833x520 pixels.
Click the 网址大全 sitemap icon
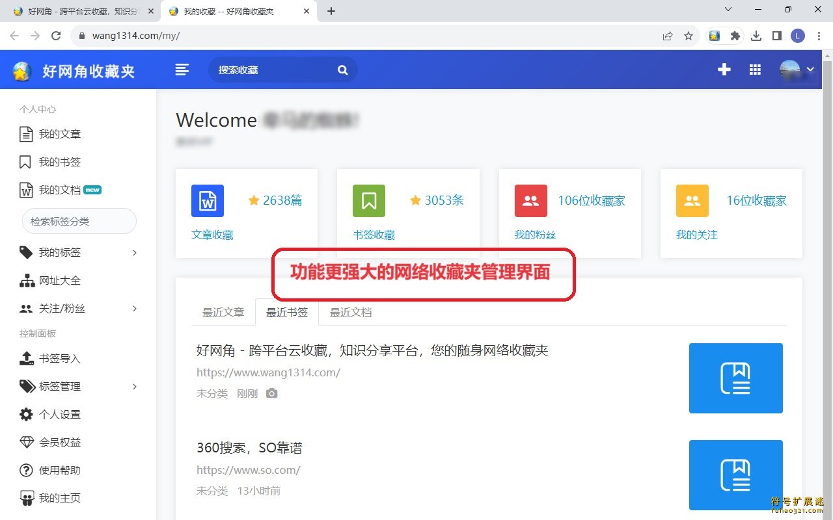(x=27, y=281)
